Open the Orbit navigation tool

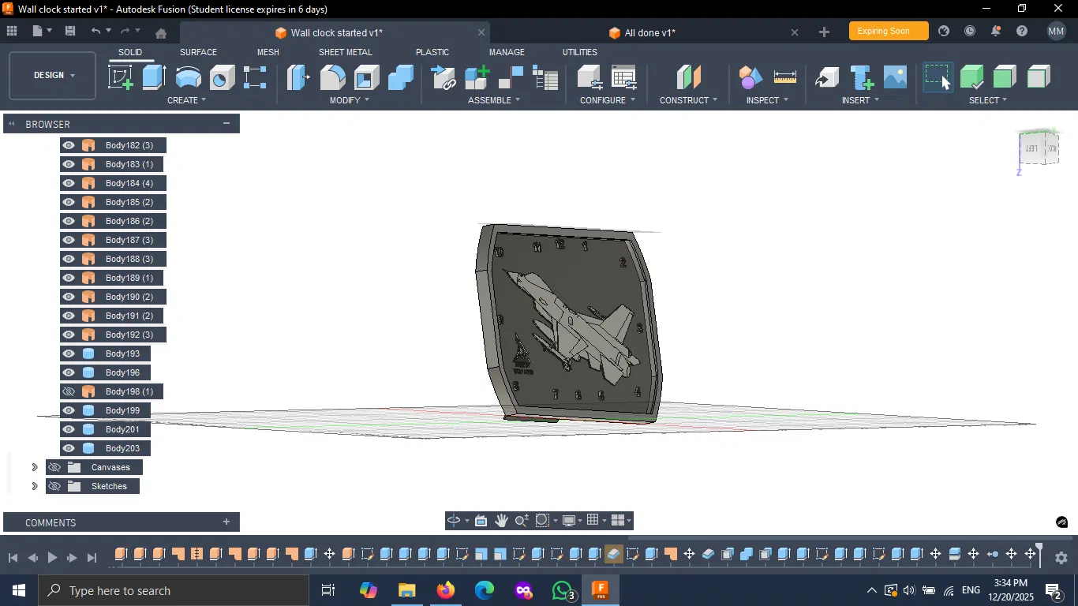454,521
